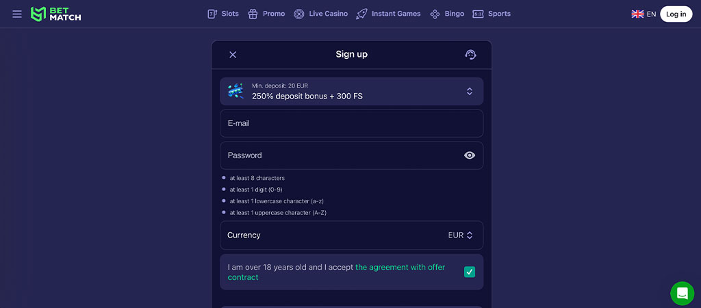Open the EN language selector

click(x=651, y=14)
